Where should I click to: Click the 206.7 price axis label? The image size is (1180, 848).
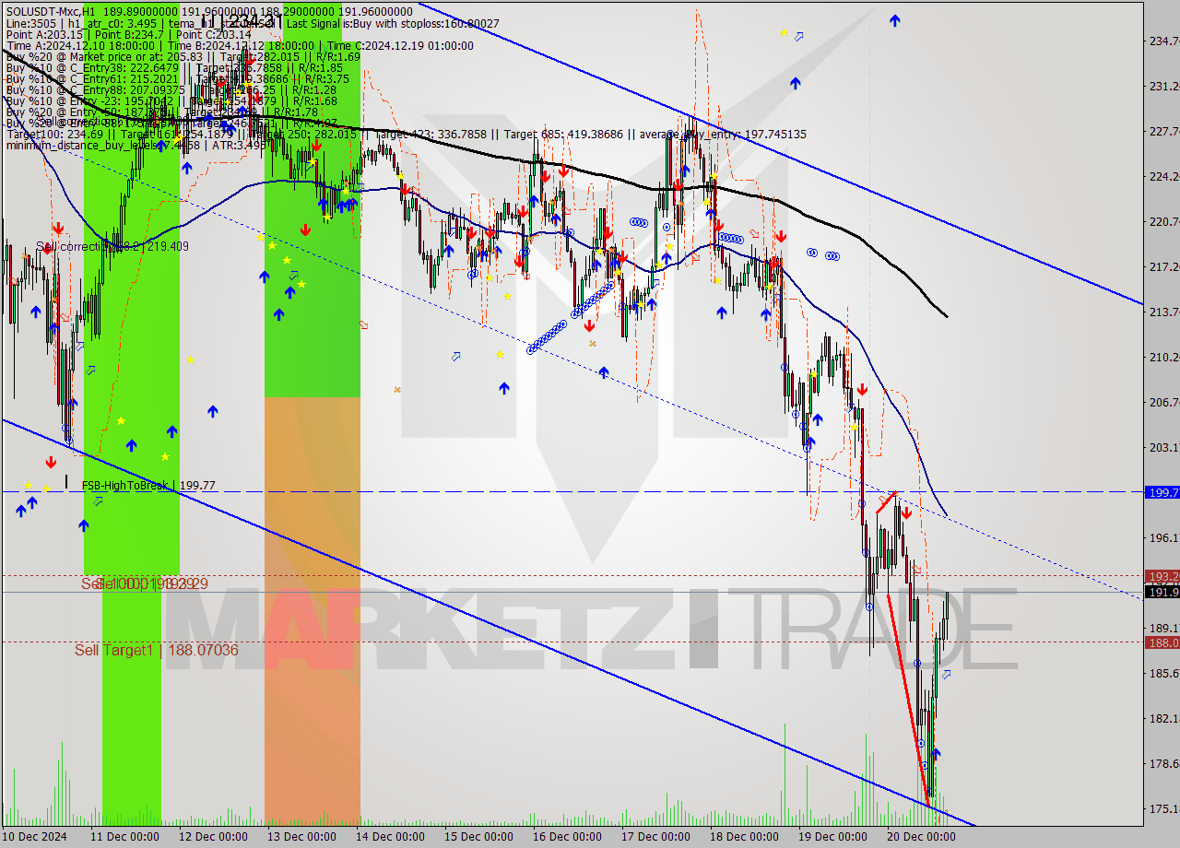tap(1163, 402)
